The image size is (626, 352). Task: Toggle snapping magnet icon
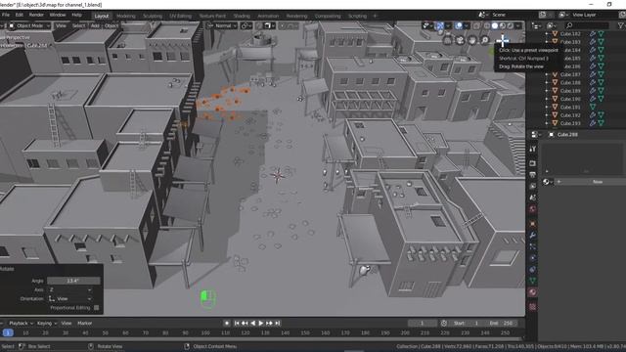click(259, 25)
